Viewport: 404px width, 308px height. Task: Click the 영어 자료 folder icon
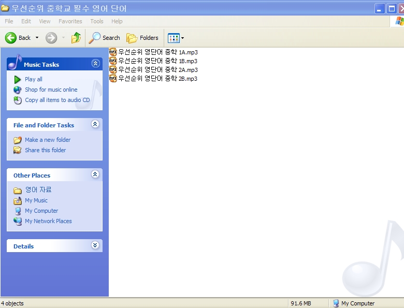point(17,190)
